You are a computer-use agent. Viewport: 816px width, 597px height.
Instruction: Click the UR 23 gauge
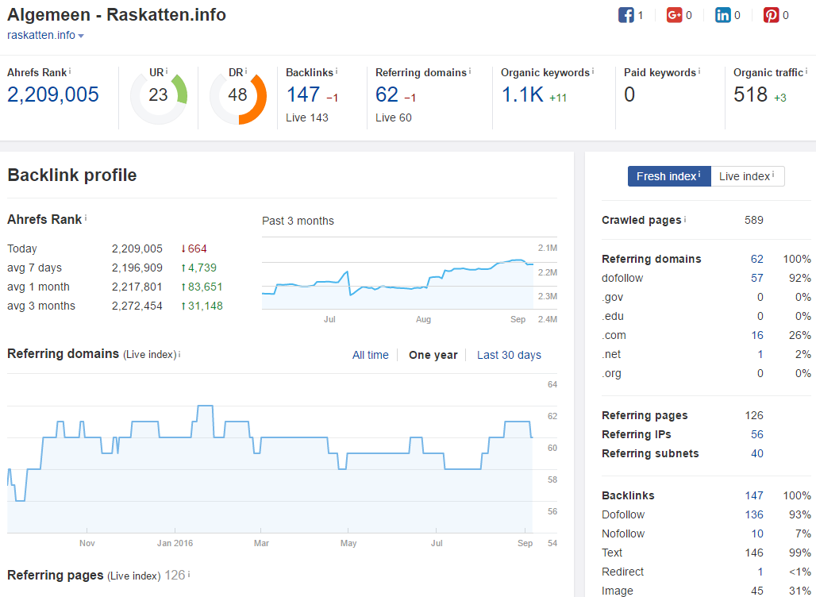pyautogui.click(x=158, y=96)
